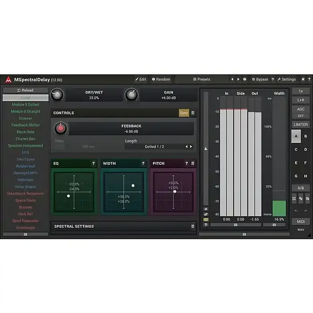Image resolution: width=313 pixels, height=313 pixels.
Task: Select preset slot D
Action: point(305,149)
